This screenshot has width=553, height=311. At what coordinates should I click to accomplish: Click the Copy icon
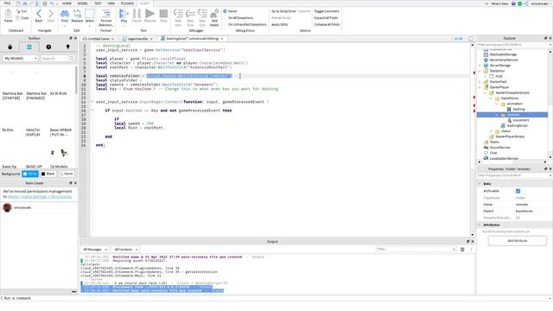point(19,17)
